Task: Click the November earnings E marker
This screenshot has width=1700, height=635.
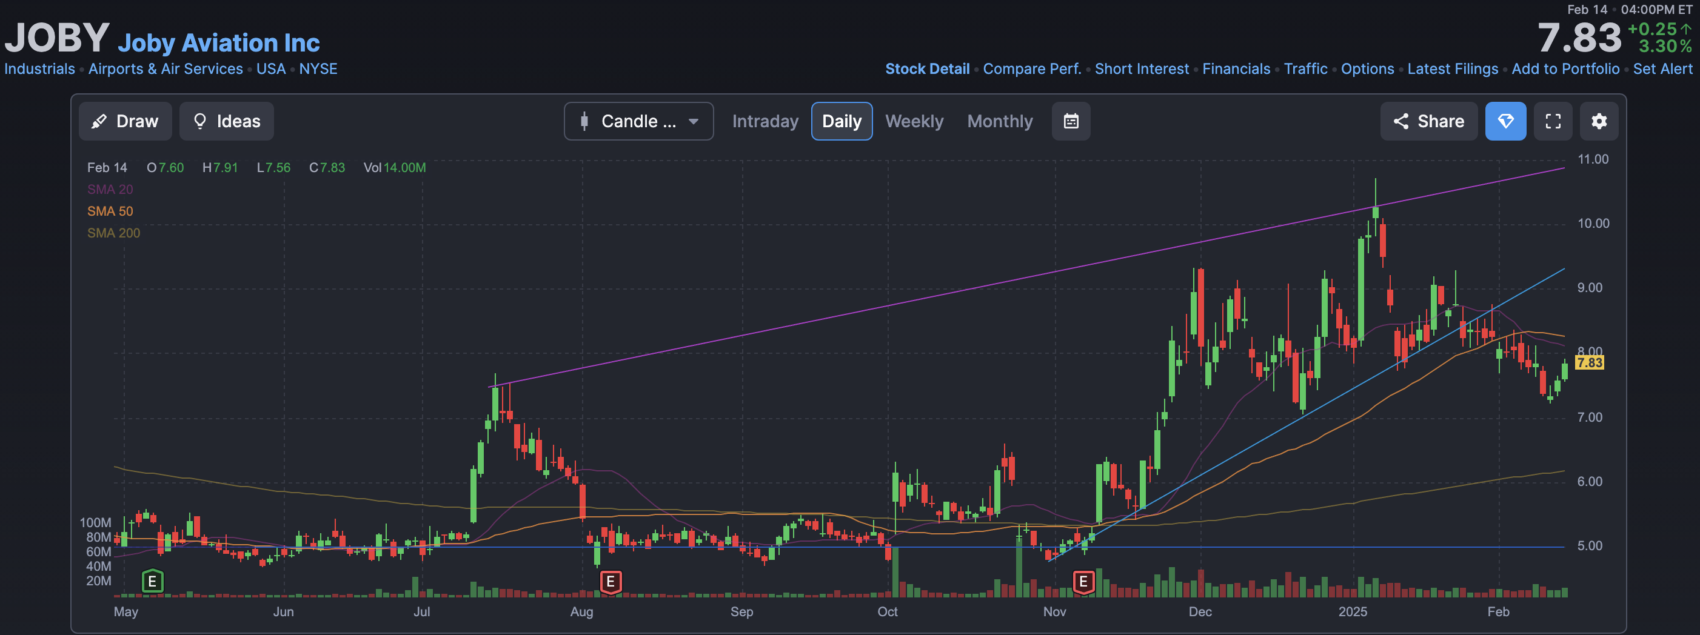Action: (1083, 582)
